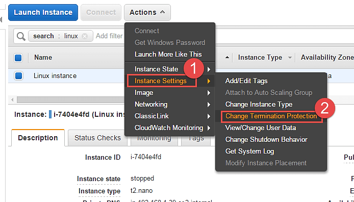354x202 pixels.
Task: Choose Get Windows Password menu item
Action: 170,42
